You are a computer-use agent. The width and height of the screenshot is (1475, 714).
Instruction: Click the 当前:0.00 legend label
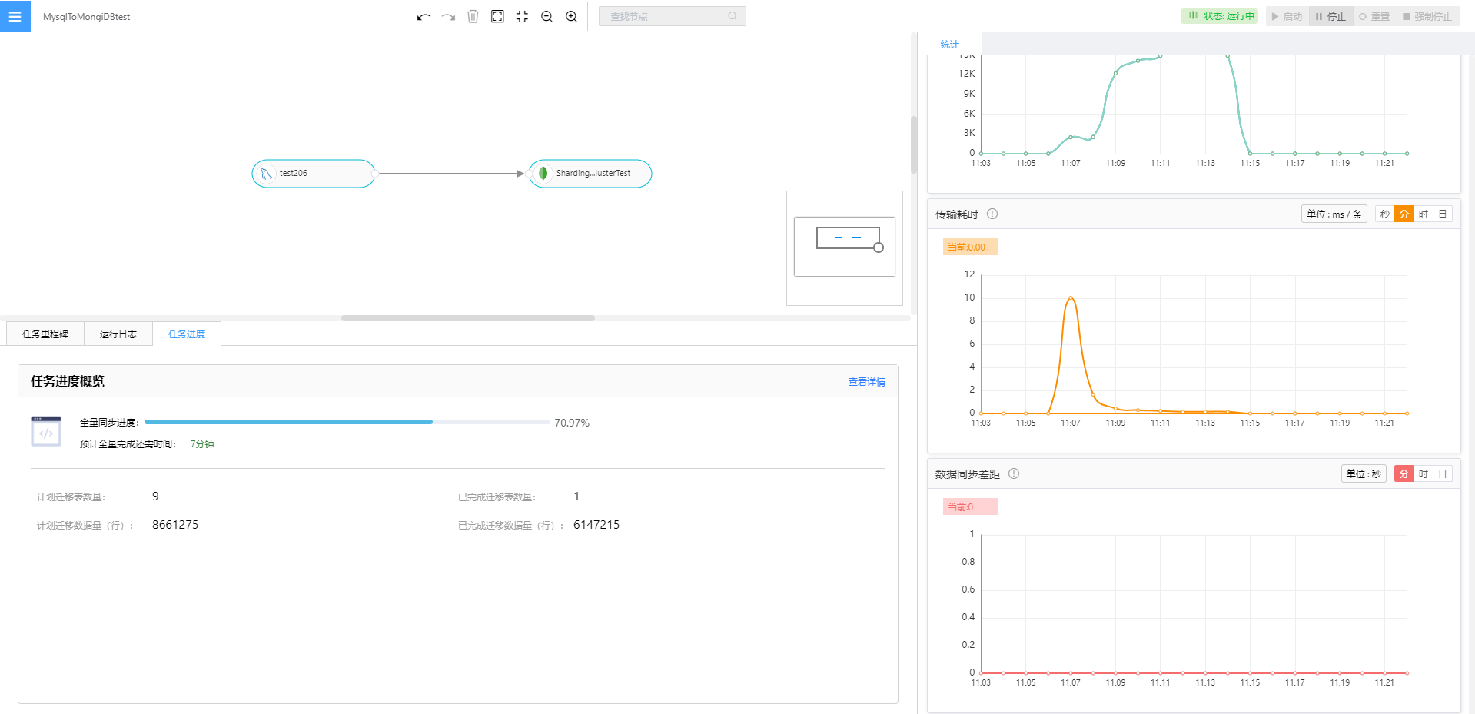coord(970,247)
